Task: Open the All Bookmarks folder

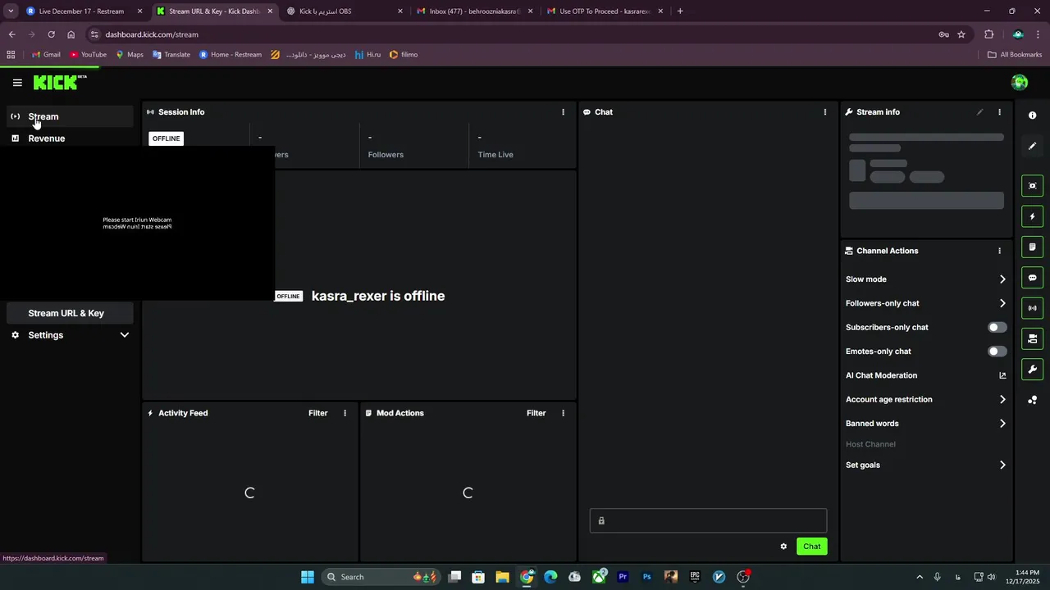Action: pos(1015,55)
